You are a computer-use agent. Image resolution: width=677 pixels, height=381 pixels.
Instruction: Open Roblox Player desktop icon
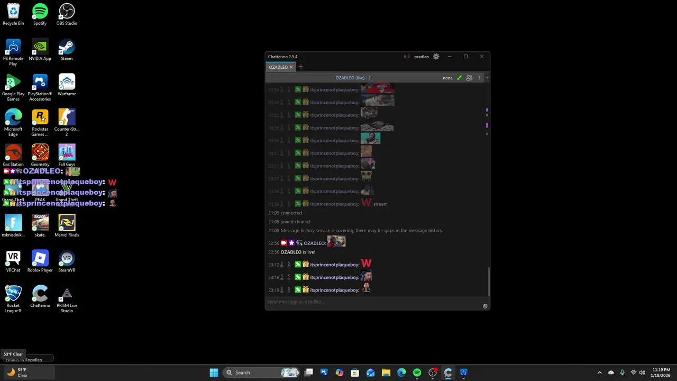(x=40, y=261)
